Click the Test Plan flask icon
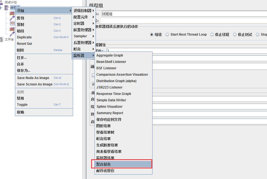Screen dimensions: 267x179 (x=1, y=3)
